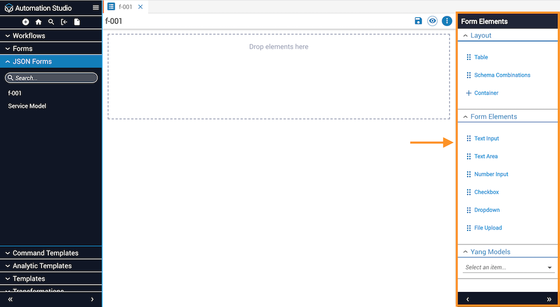Select the Container layout element
The width and height of the screenshot is (560, 307).
click(x=486, y=93)
